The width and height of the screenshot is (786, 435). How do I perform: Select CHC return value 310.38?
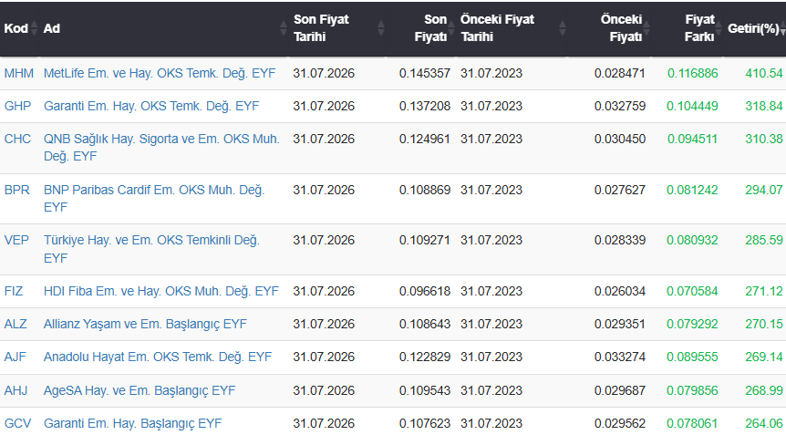click(764, 139)
